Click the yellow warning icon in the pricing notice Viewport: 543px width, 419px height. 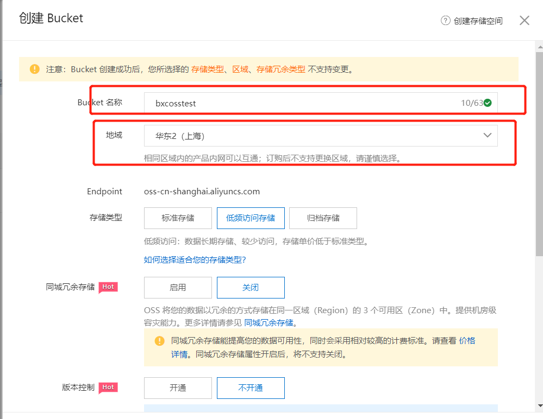[x=159, y=340]
